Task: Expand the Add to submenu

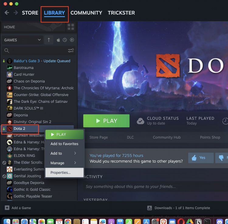Action: pos(64,153)
